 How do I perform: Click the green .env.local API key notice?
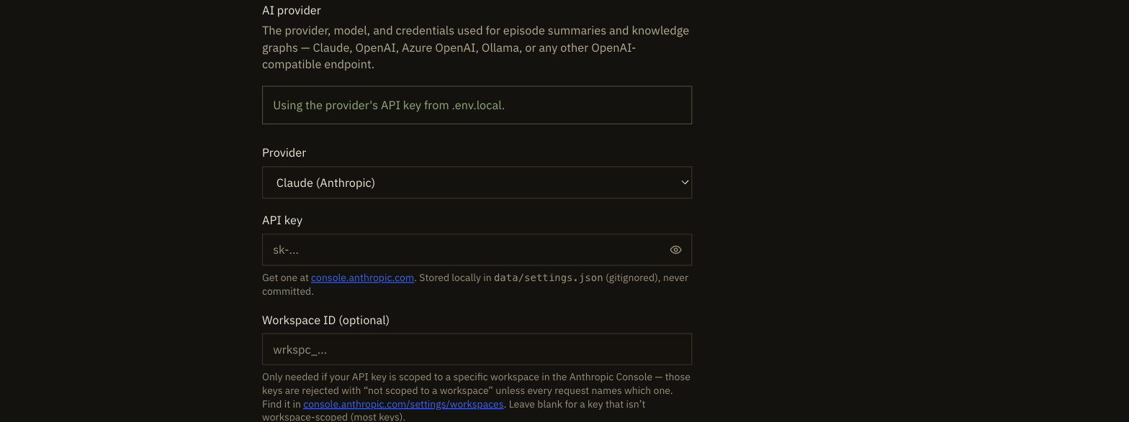[477, 105]
